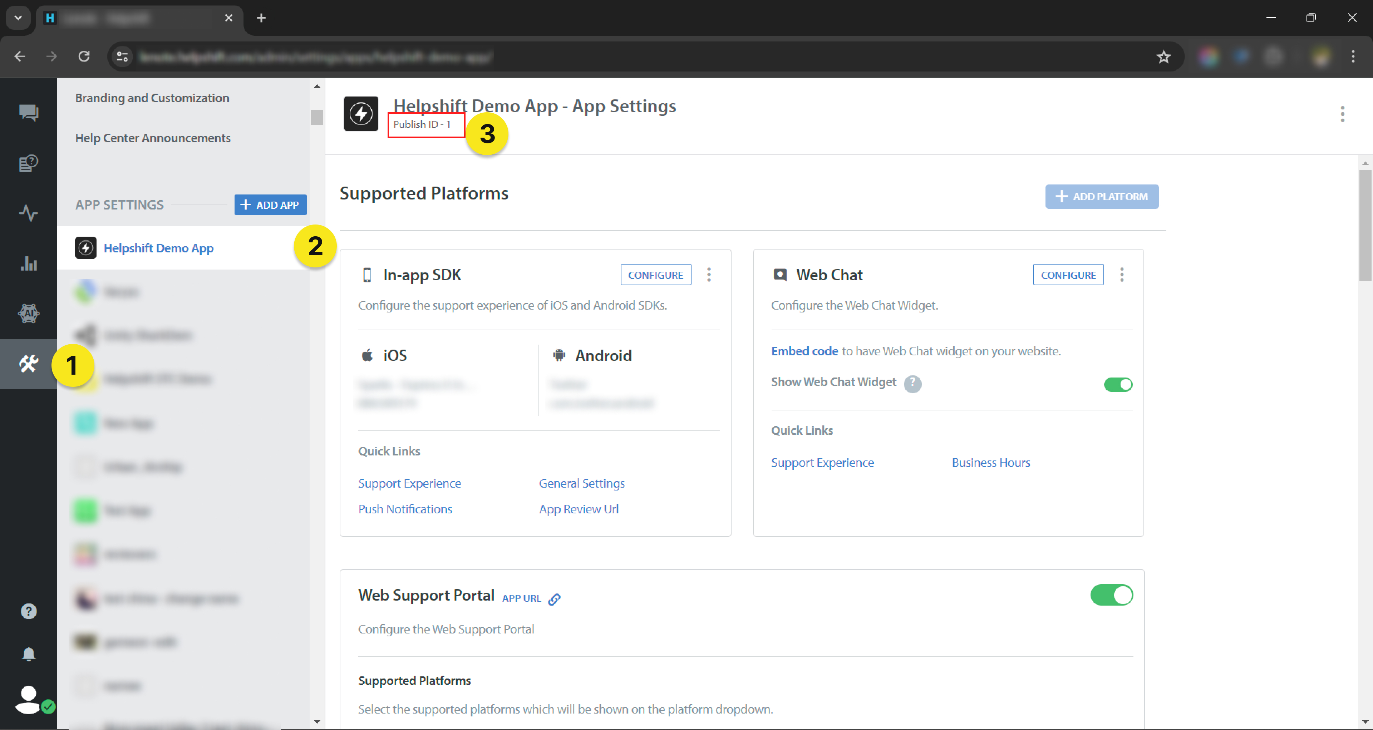Open the help question mark icon
Viewport: 1373px width, 730px height.
28,611
